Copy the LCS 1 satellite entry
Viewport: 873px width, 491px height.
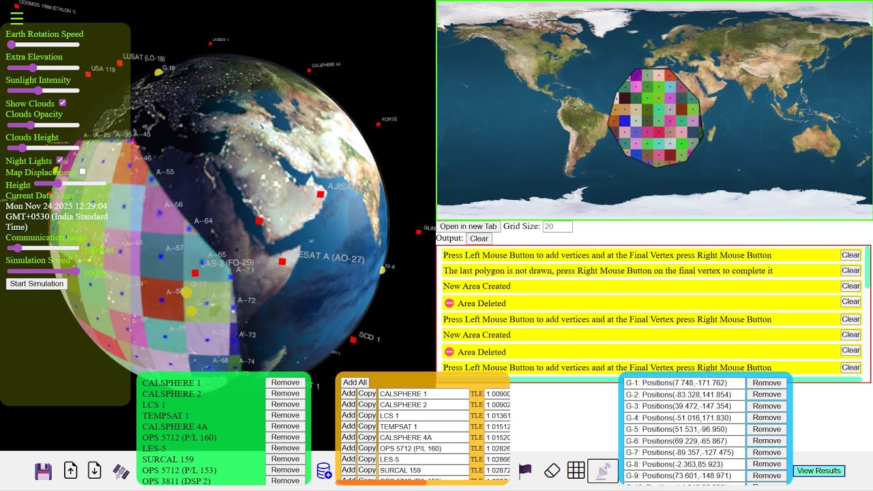[x=367, y=415]
